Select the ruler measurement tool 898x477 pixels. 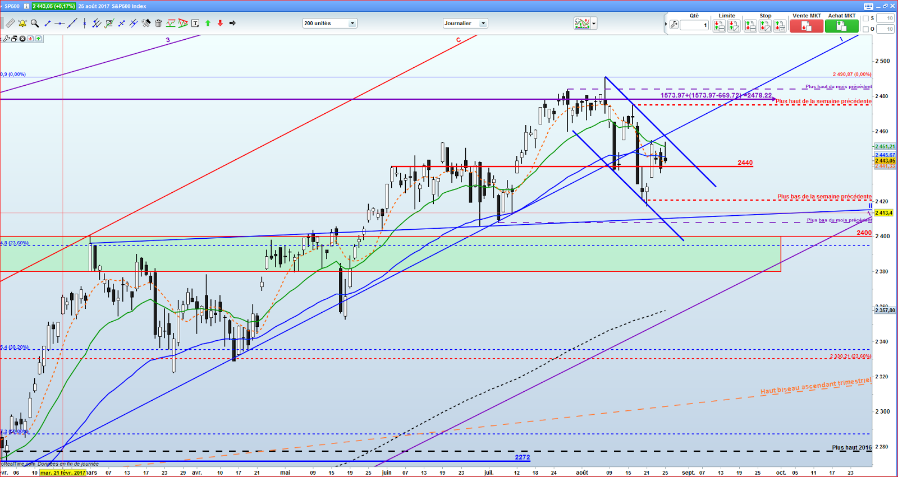click(10, 23)
